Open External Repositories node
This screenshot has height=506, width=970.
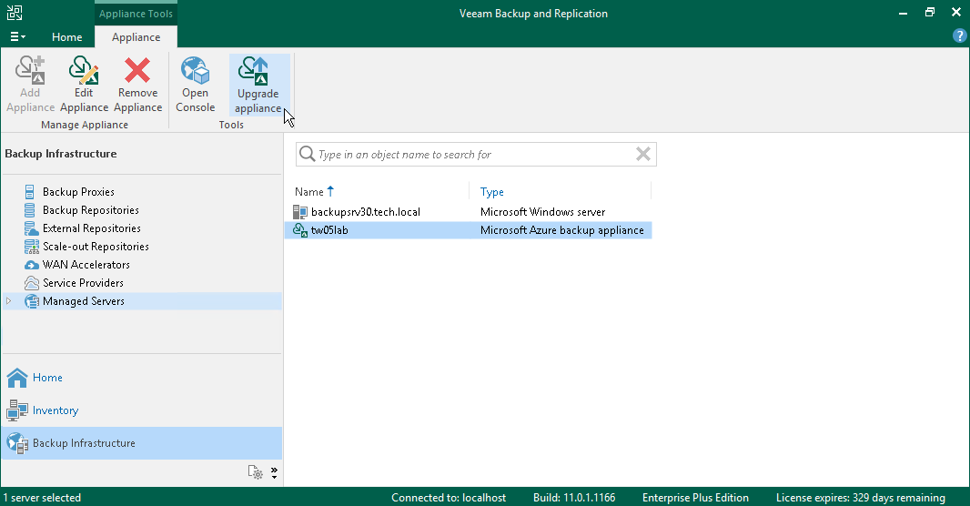pos(92,228)
